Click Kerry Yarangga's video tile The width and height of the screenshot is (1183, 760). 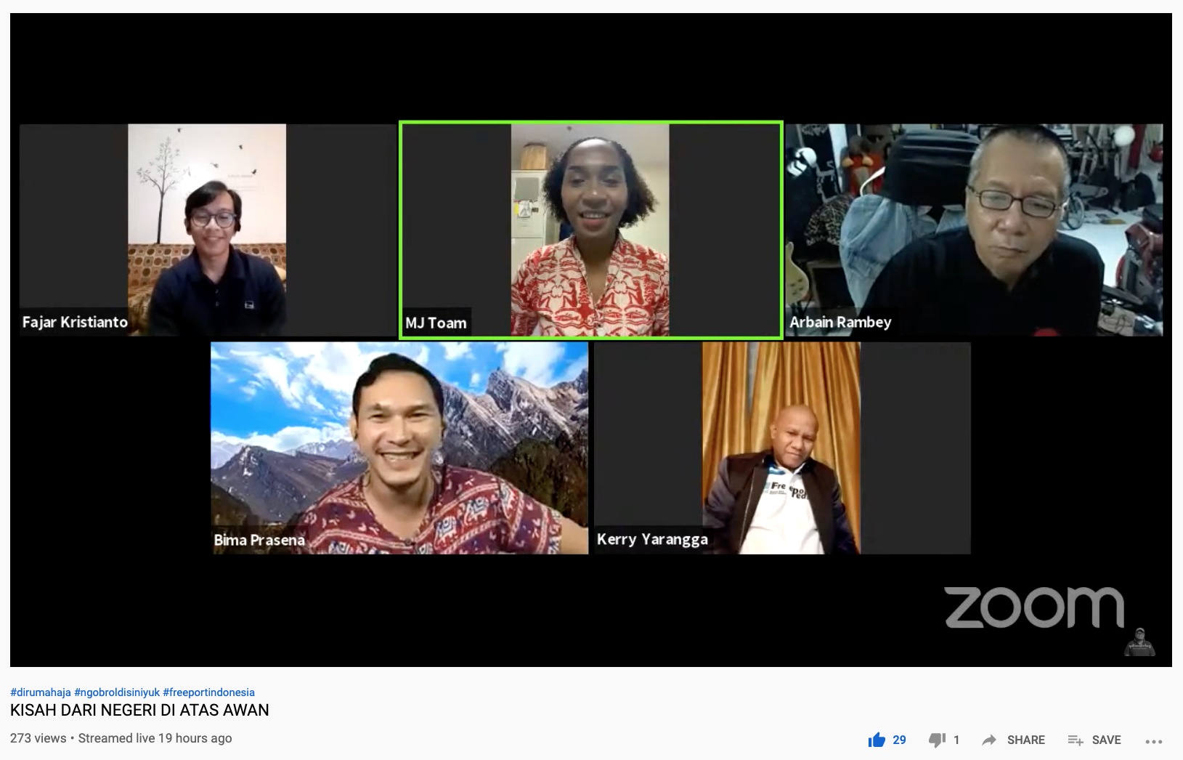(x=781, y=448)
